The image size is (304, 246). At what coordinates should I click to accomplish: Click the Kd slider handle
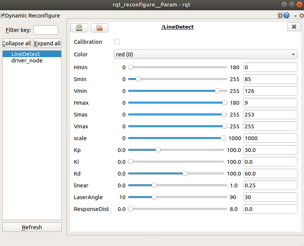tap(185, 173)
